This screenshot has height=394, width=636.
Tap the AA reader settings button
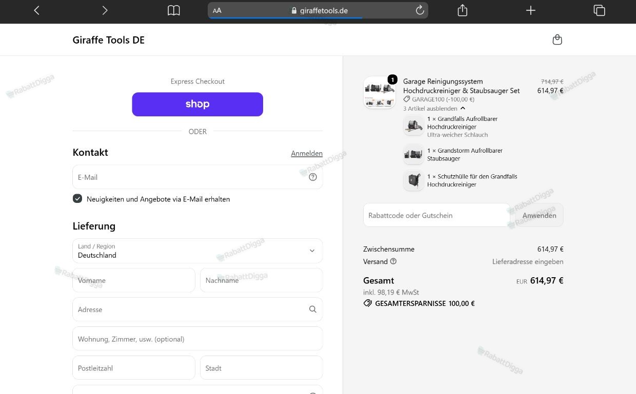(217, 11)
